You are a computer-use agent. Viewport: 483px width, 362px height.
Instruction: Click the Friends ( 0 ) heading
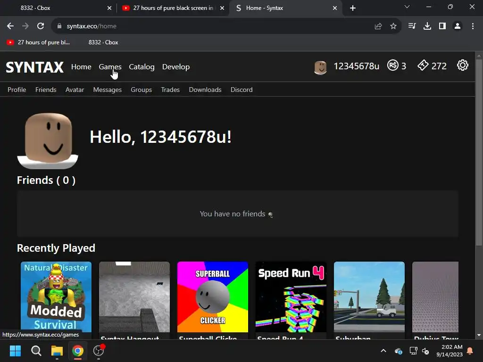pos(46,180)
